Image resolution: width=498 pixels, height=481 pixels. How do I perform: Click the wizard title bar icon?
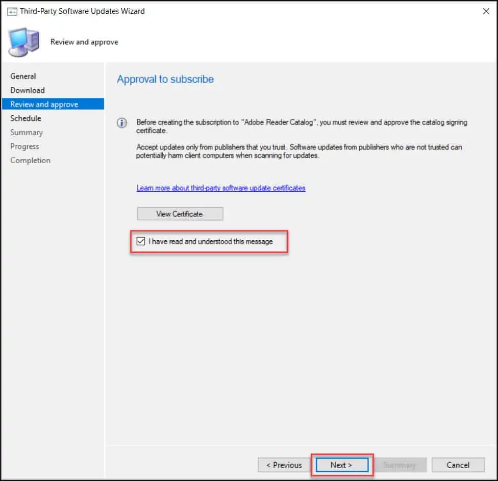pyautogui.click(x=12, y=12)
